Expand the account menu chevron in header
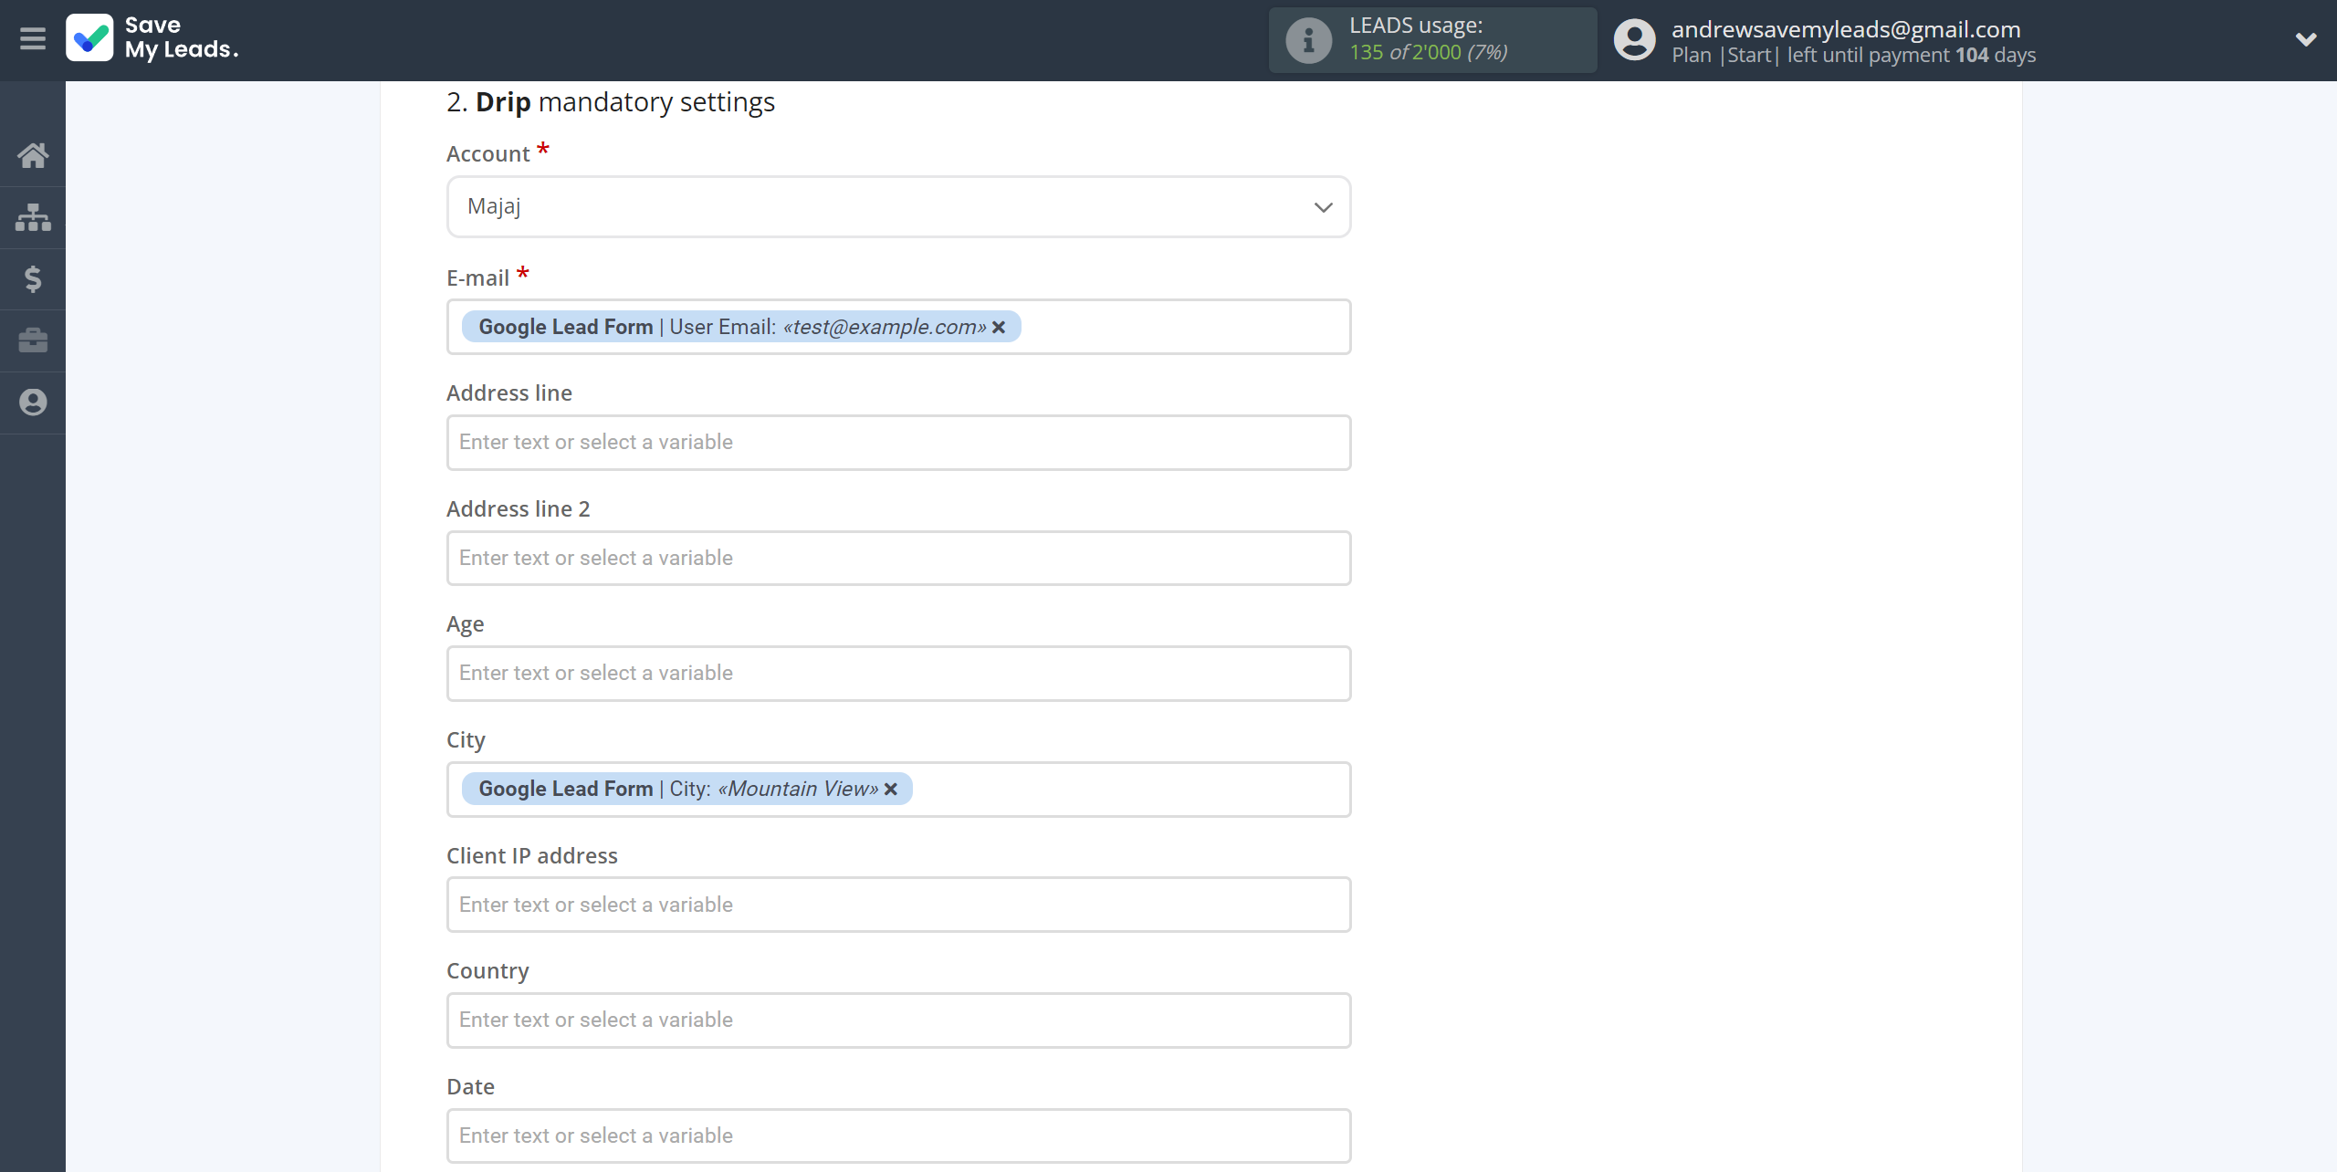 click(2306, 39)
